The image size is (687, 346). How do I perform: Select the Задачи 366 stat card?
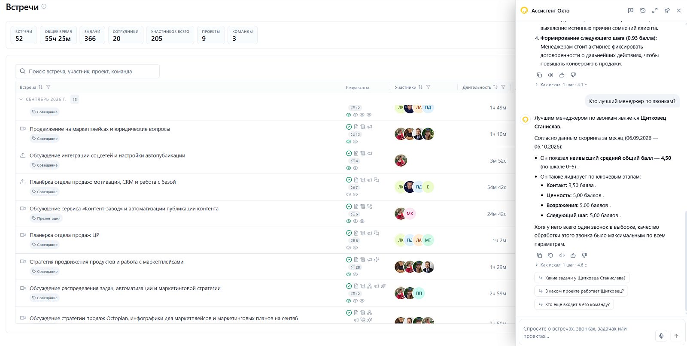click(x=92, y=35)
